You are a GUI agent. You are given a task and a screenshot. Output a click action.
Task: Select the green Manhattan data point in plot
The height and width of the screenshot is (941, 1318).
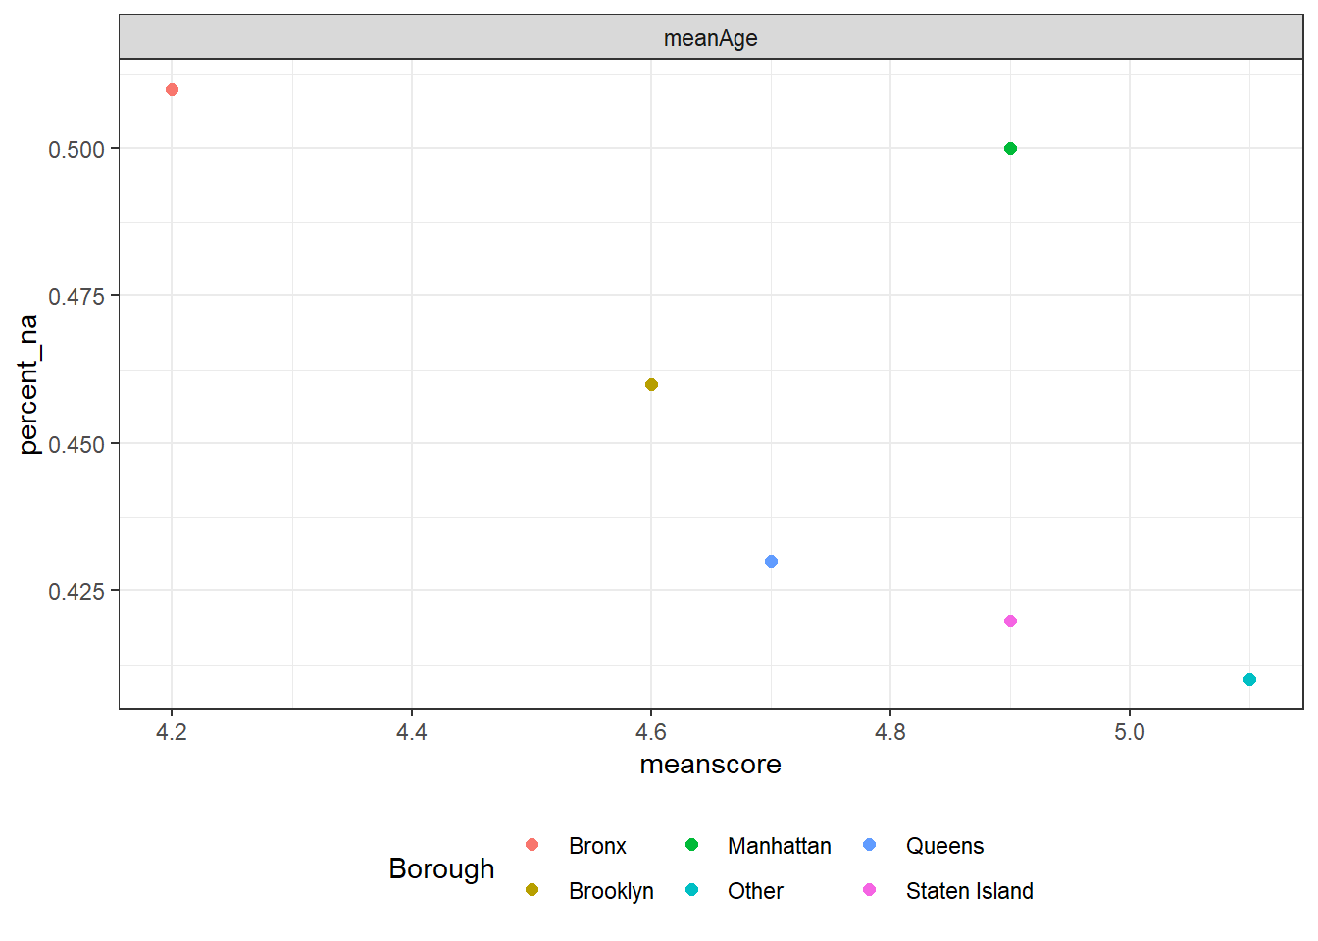coord(1010,149)
